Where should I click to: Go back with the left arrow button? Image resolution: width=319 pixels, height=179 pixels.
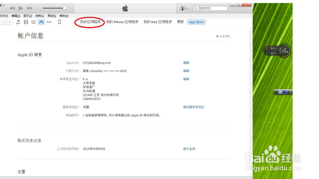click(4, 22)
